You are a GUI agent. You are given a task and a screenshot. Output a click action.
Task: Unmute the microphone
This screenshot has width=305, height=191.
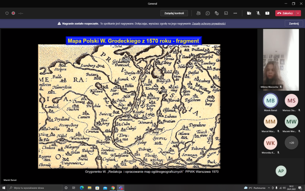click(258, 13)
